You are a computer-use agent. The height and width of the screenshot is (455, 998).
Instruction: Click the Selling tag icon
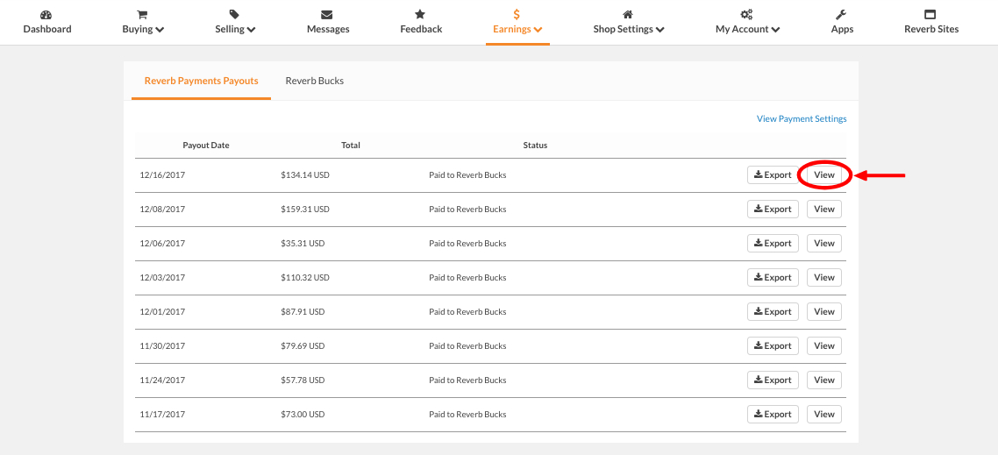click(x=234, y=15)
